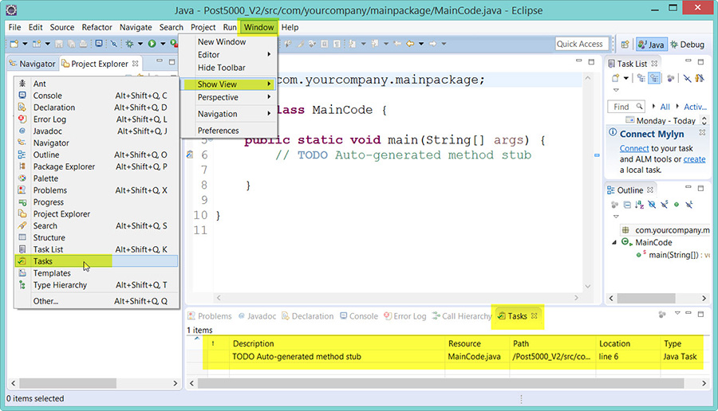The height and width of the screenshot is (411, 718).
Task: Switch to the Call Hierarchy tab
Action: point(462,316)
